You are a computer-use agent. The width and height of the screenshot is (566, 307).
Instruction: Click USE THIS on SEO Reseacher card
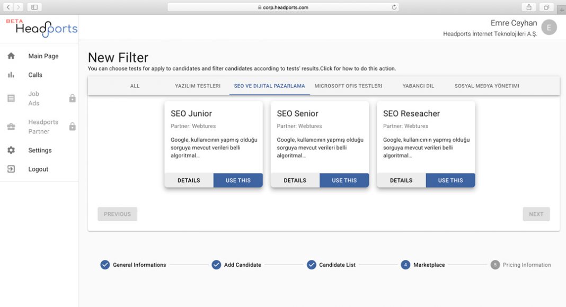click(450, 180)
